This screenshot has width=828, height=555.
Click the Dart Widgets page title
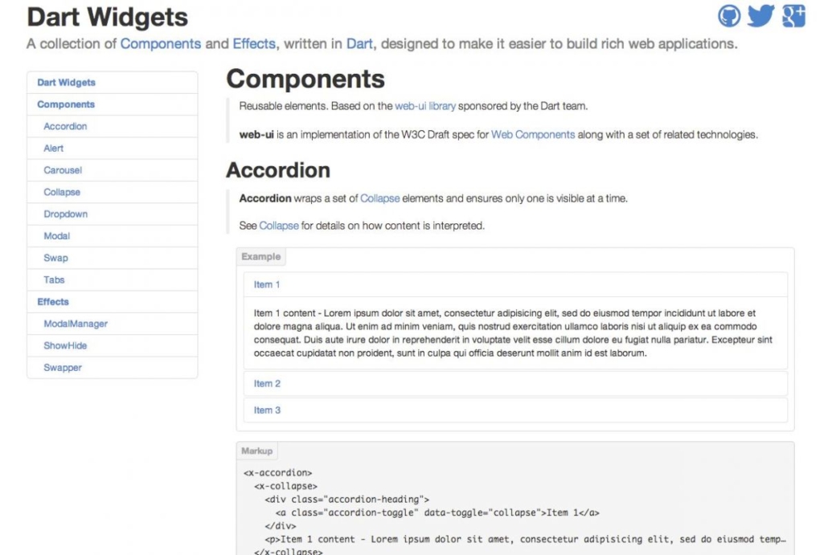coord(107,17)
